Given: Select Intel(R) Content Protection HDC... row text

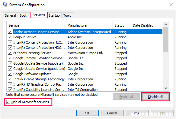Looking at the screenshot, I should 39,48.
